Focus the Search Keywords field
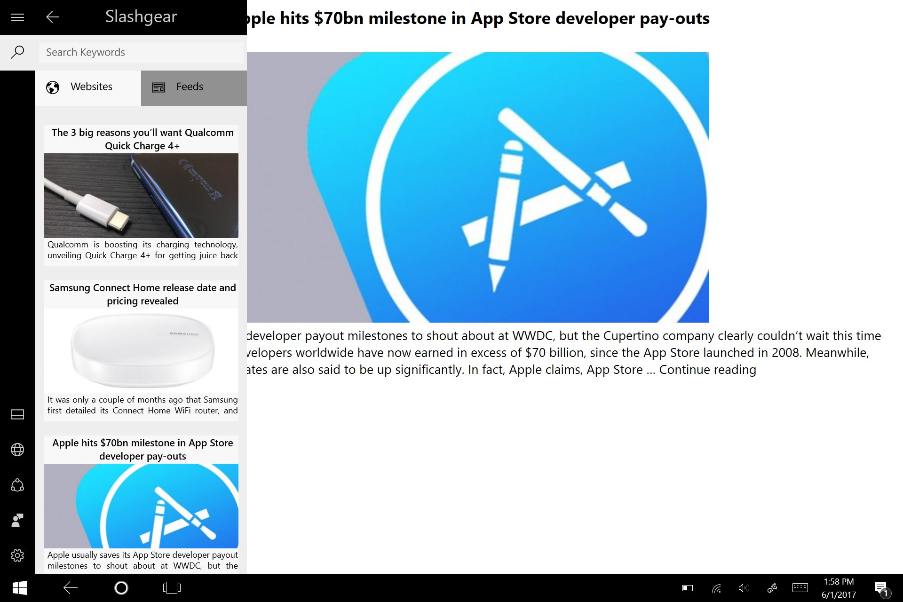The image size is (903, 602). (141, 53)
